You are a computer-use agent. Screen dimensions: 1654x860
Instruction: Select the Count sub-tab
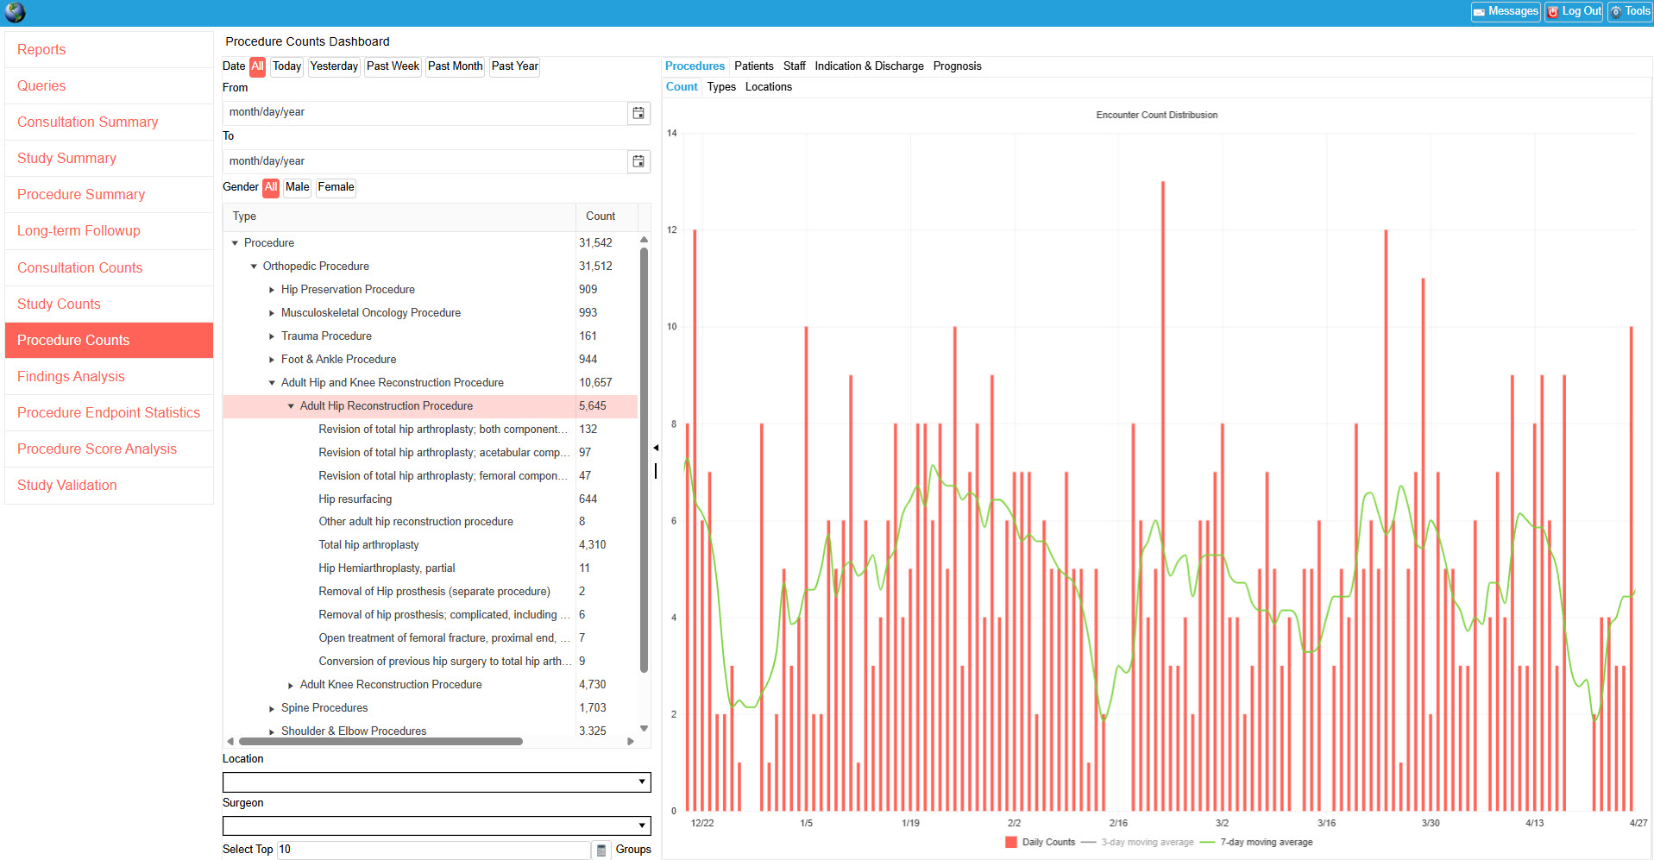pos(682,87)
